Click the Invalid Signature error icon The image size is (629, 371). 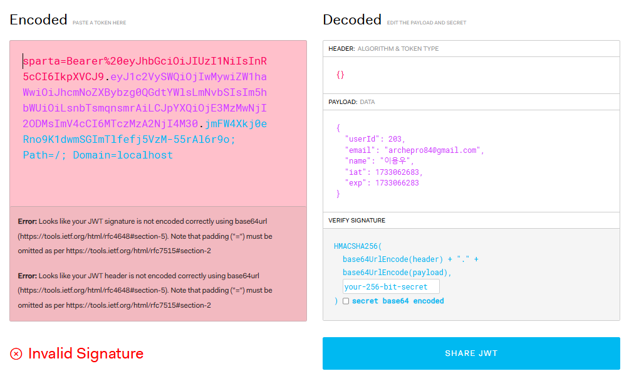click(x=16, y=353)
